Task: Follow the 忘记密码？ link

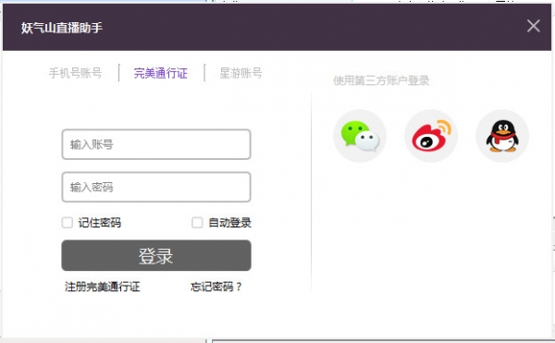Action: click(x=216, y=287)
